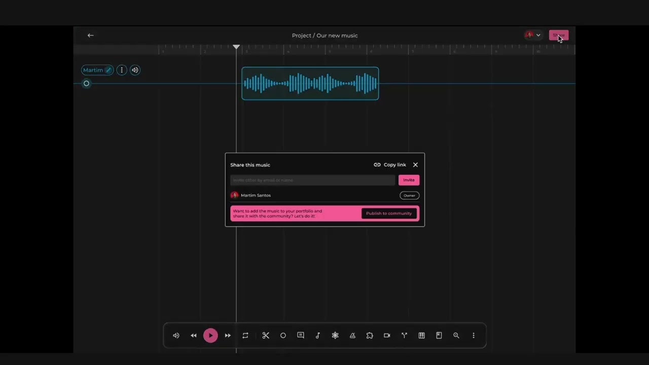Close the Share this music dialog

pos(415,165)
